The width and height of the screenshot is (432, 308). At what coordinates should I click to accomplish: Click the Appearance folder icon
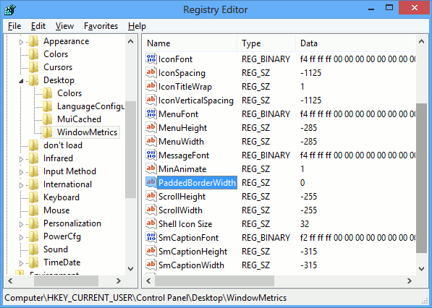point(34,41)
